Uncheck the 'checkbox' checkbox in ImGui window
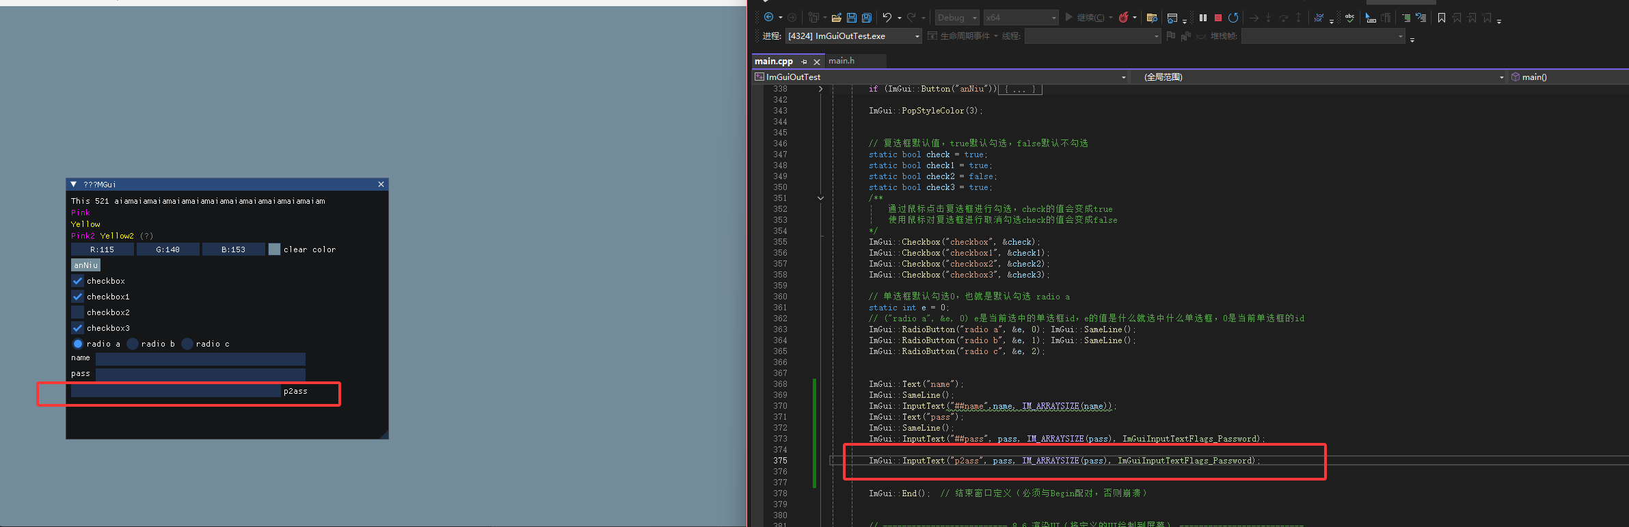Viewport: 1629px width, 527px height. (x=77, y=281)
